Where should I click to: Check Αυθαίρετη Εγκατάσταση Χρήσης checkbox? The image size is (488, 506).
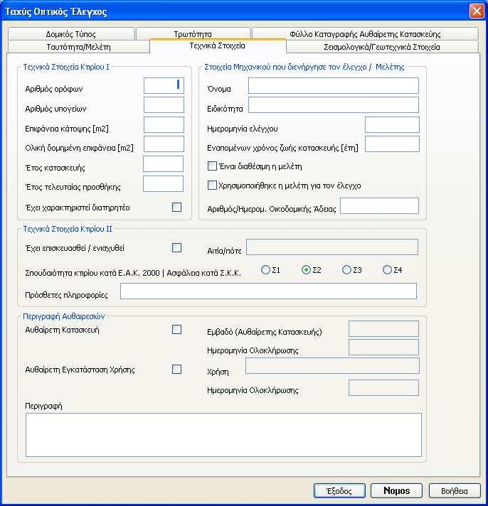pyautogui.click(x=176, y=369)
